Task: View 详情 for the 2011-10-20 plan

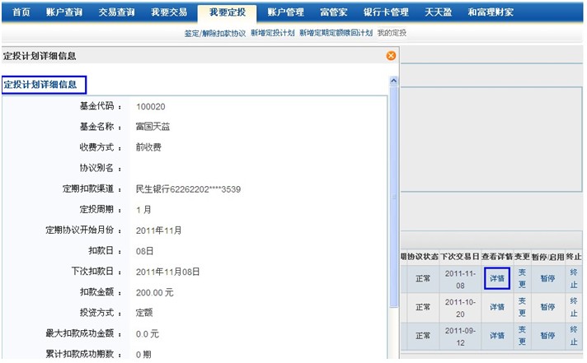Action: 497,307
